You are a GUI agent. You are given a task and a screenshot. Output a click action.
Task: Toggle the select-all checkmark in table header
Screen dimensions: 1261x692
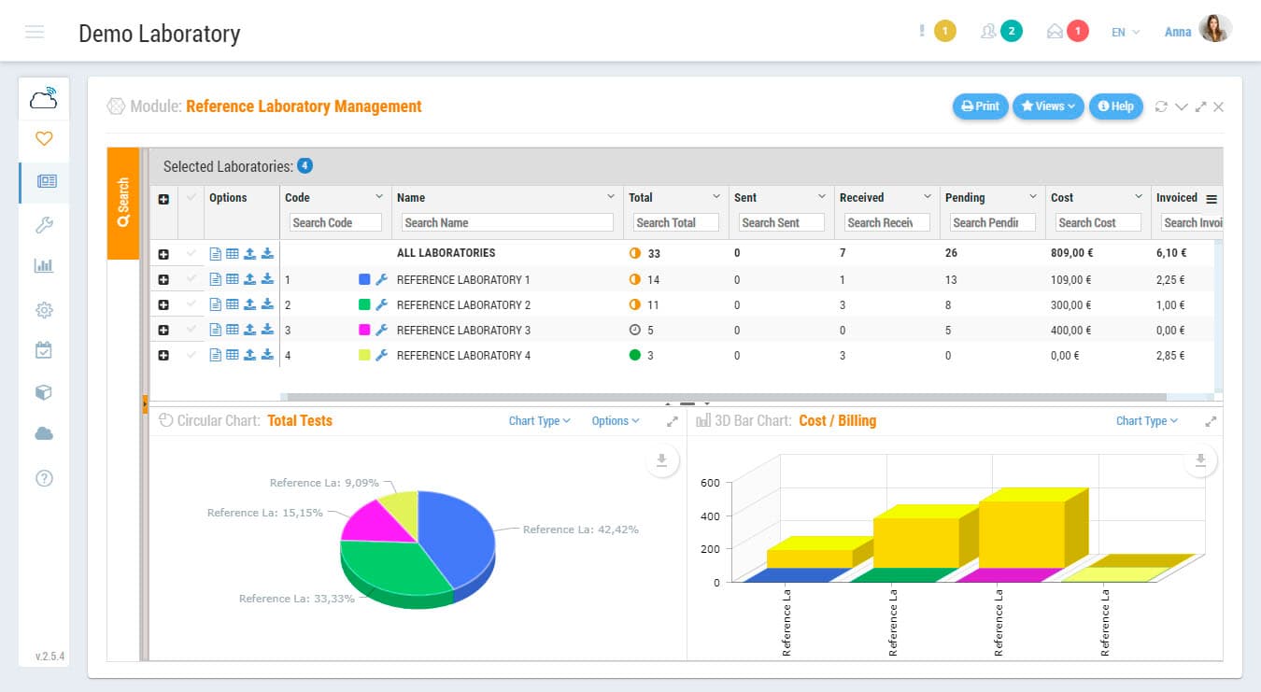(191, 198)
